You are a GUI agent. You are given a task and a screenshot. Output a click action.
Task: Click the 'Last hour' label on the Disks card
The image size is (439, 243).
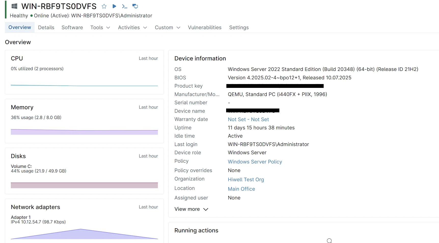point(148,156)
